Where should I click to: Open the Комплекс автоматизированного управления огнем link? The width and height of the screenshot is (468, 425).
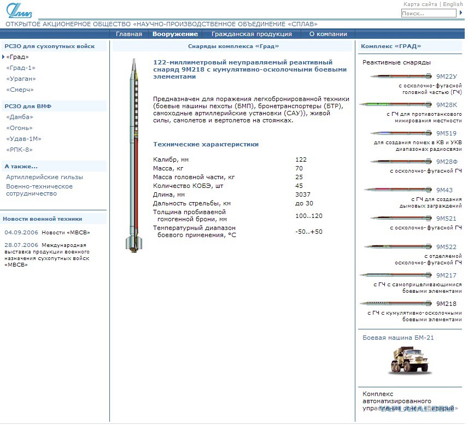[410, 401]
